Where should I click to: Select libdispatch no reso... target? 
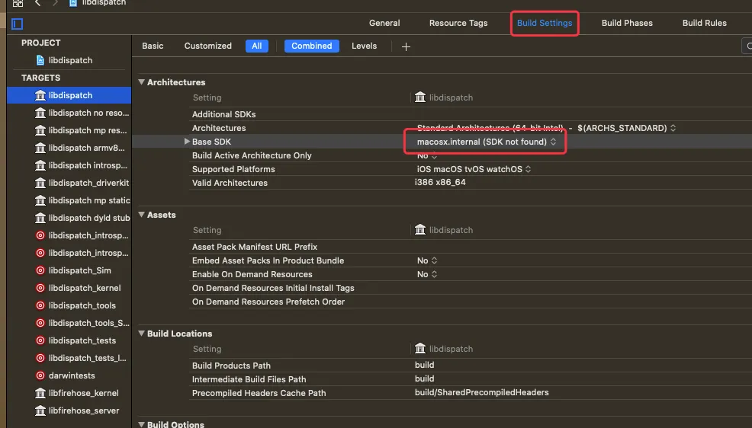click(82, 113)
